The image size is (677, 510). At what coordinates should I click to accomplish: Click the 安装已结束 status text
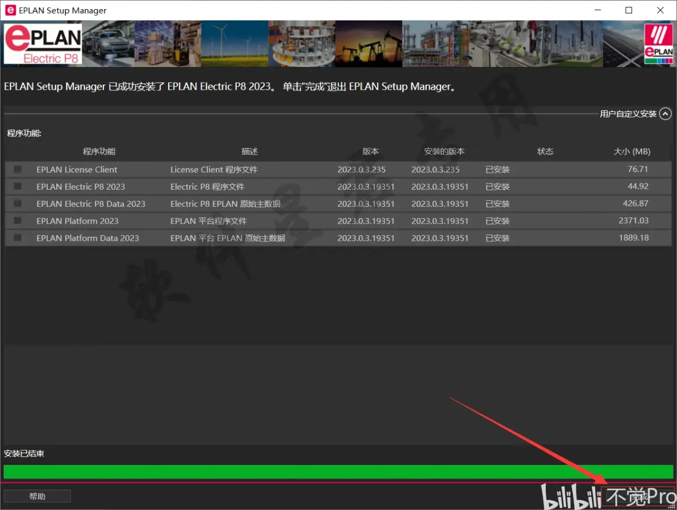tap(24, 453)
